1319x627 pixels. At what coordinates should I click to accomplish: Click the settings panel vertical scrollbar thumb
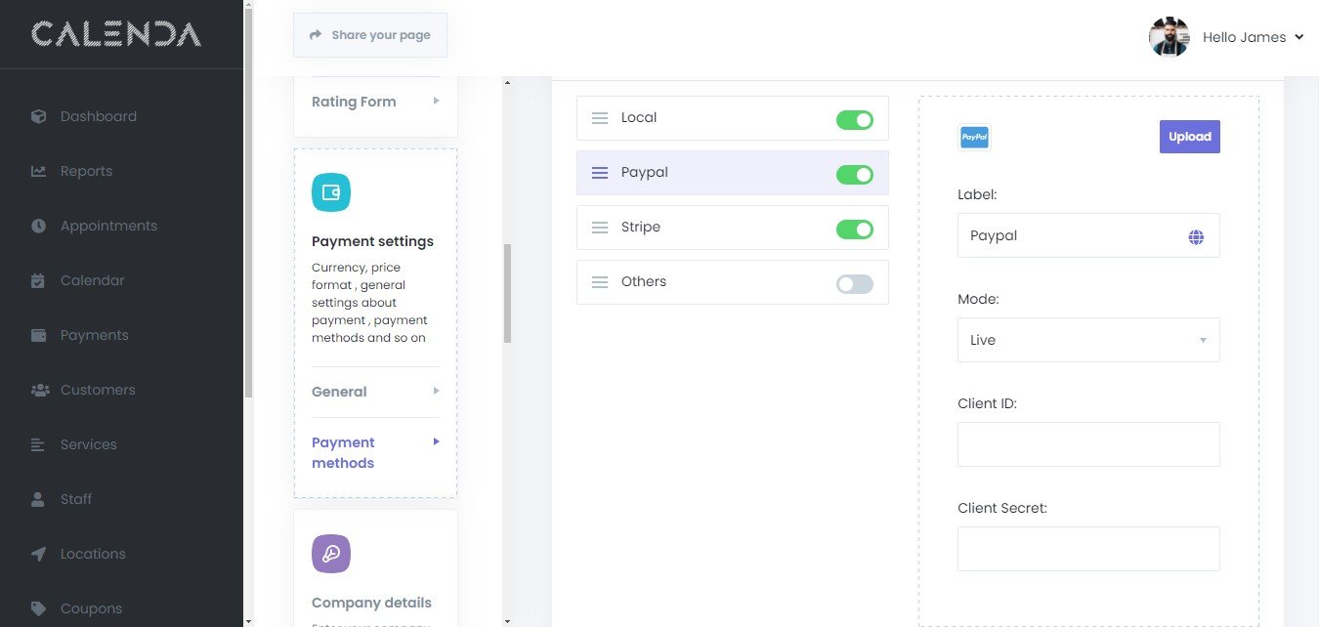pyautogui.click(x=507, y=293)
